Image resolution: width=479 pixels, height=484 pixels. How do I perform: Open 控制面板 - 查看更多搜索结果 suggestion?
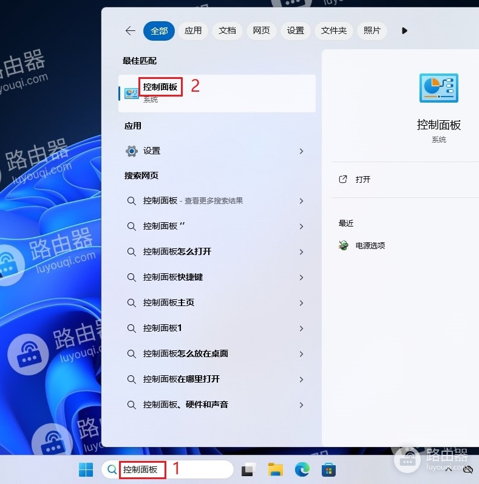pyautogui.click(x=217, y=201)
